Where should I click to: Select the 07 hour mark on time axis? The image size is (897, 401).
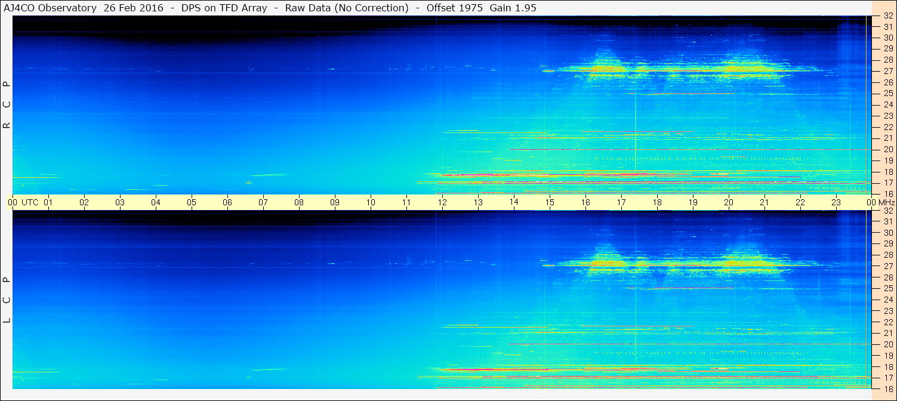coord(263,202)
